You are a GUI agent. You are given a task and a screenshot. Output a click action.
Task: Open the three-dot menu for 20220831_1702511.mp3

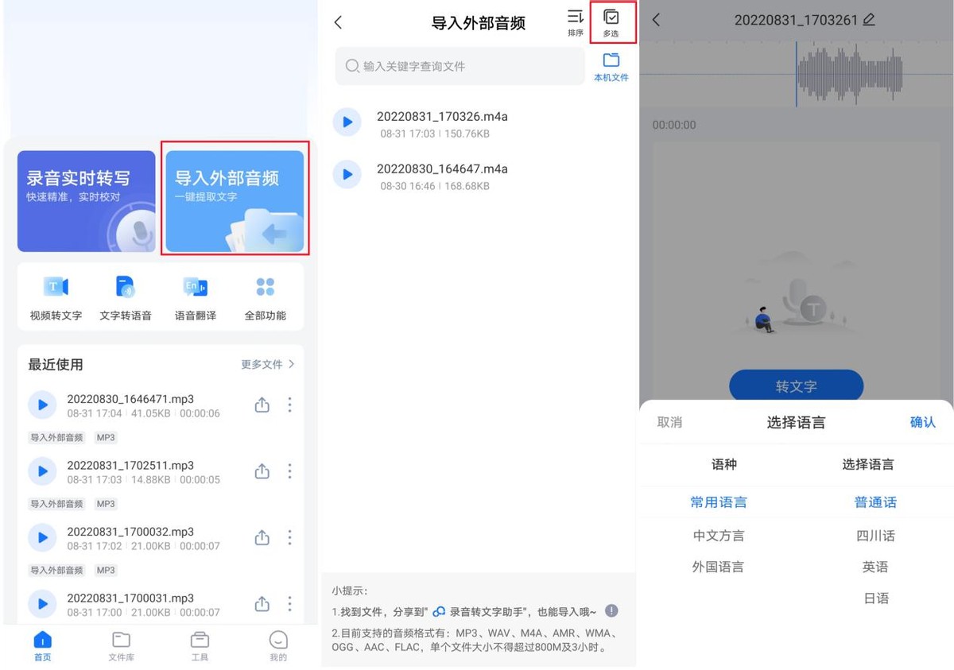pos(289,471)
